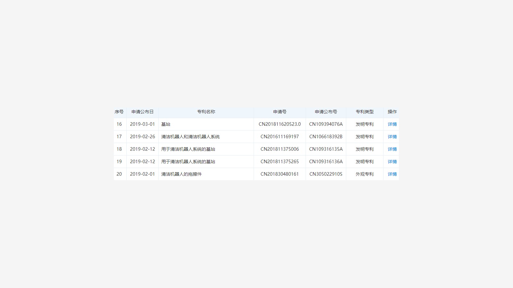This screenshot has width=513, height=288.
Task: Select patent name 基站
Action: 166,124
